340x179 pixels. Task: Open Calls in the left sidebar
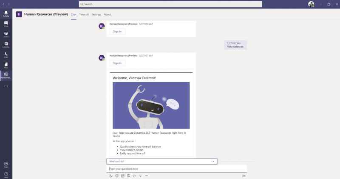(x=6, y=55)
